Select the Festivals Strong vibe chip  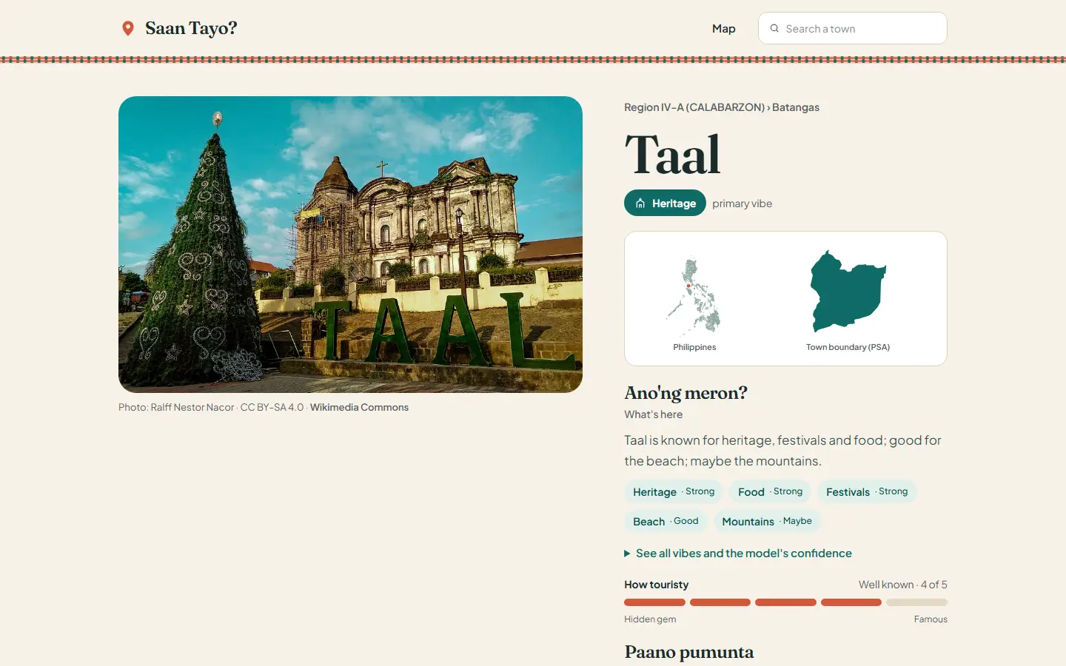pos(867,491)
